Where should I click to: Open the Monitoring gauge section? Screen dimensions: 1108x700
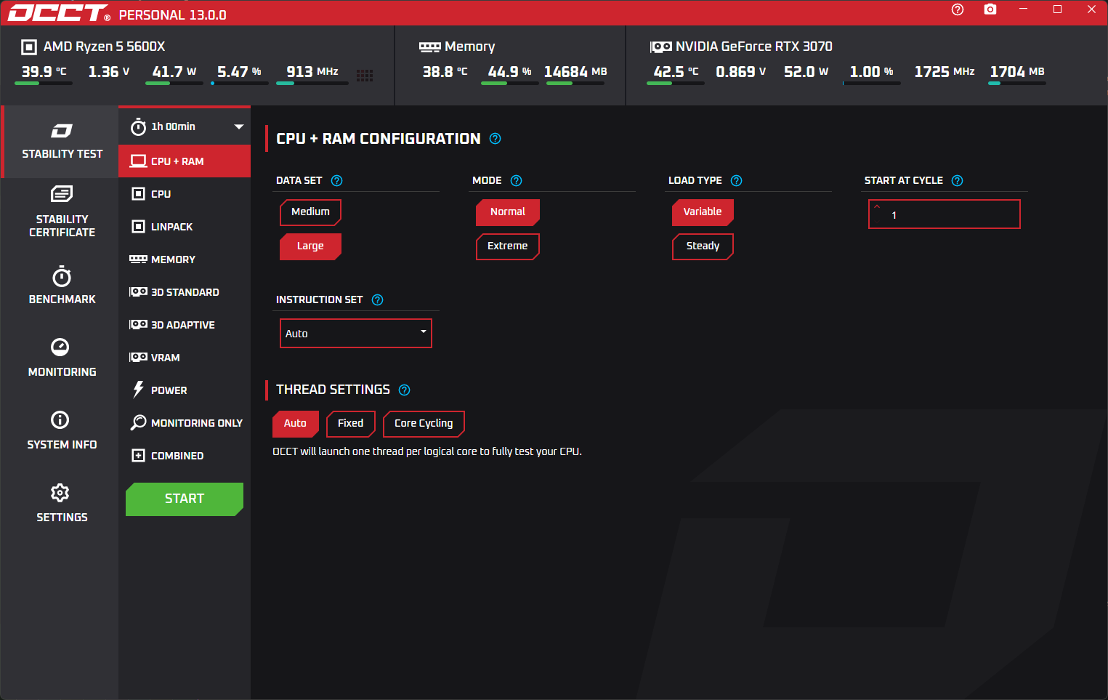61,357
